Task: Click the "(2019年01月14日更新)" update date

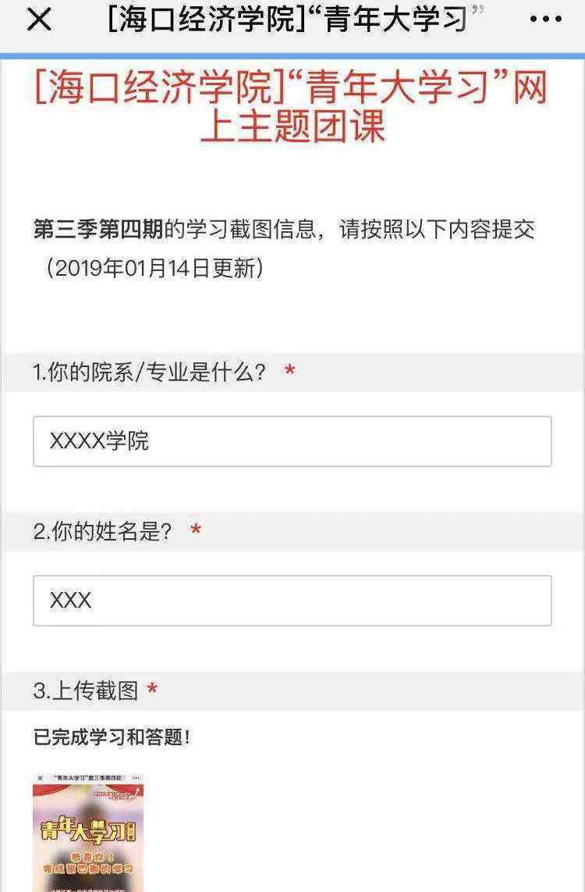Action: click(154, 267)
